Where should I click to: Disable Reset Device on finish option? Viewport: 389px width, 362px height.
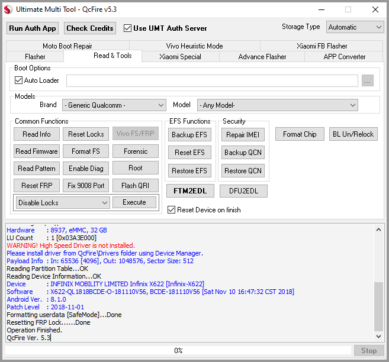point(172,210)
